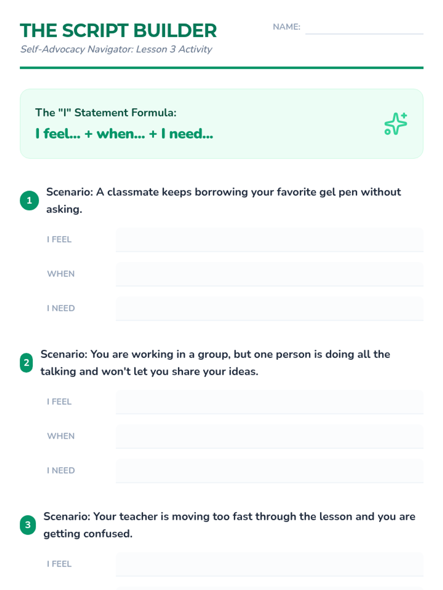Viewport: 443px width, 590px height.
Task: Click the gel pen scenario description
Action: 223,200
